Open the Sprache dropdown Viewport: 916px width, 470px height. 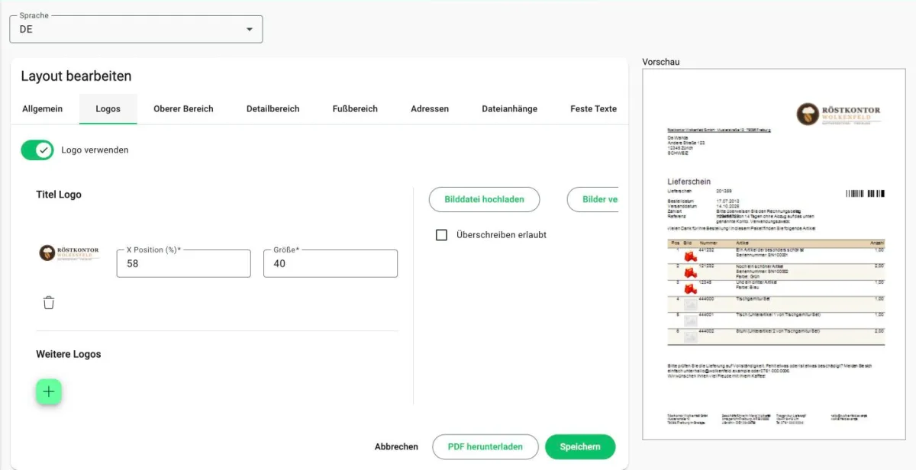point(136,29)
